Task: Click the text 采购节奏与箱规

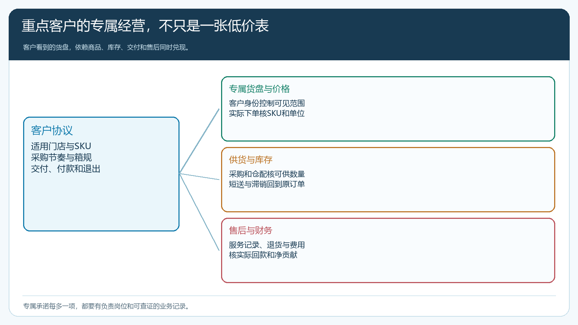Action: [x=61, y=157]
